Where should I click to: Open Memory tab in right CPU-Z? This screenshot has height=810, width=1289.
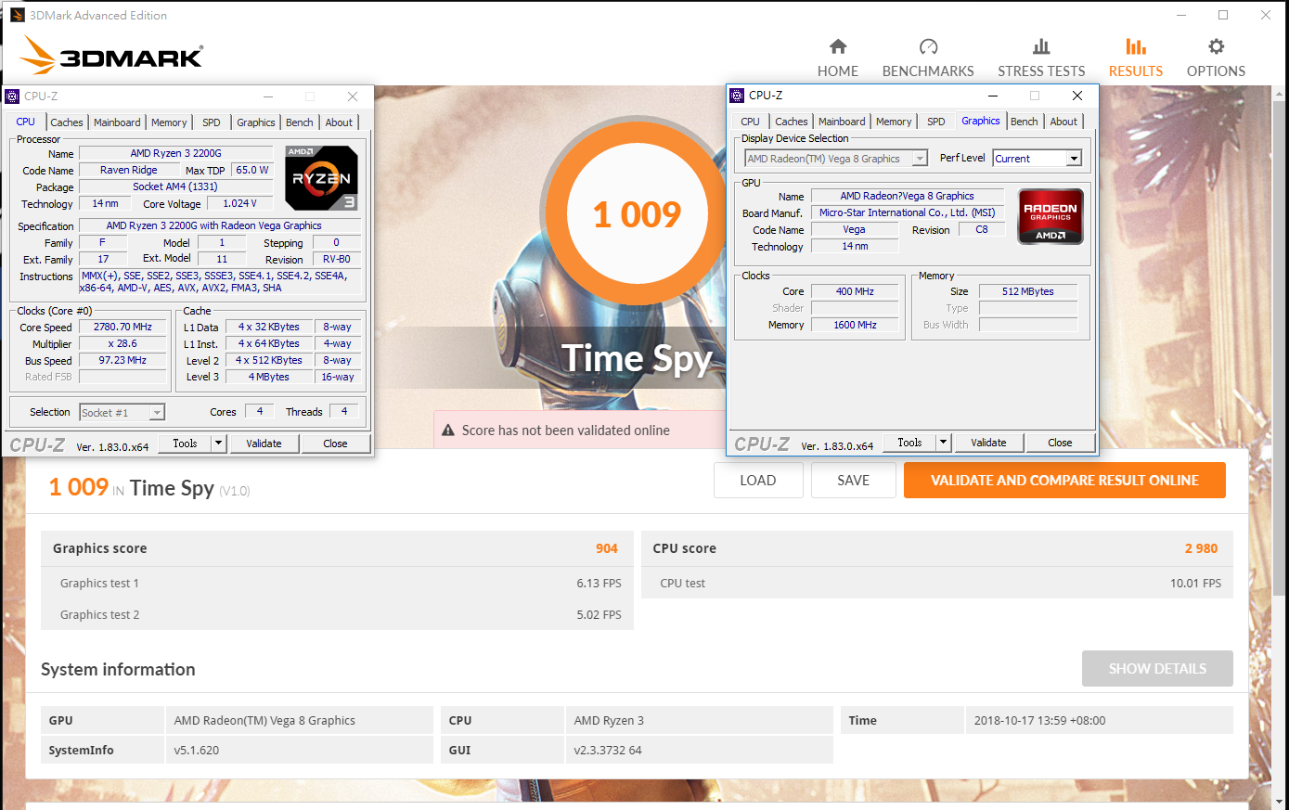(894, 122)
